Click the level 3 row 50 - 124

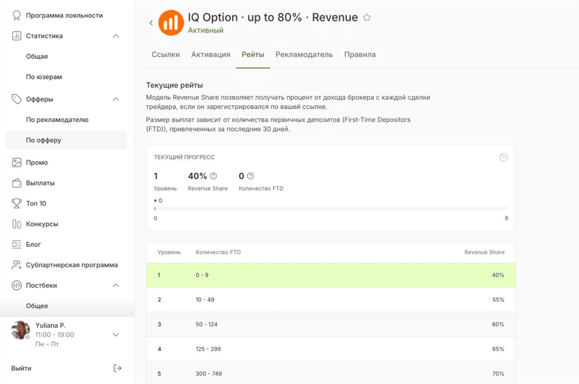coord(331,324)
